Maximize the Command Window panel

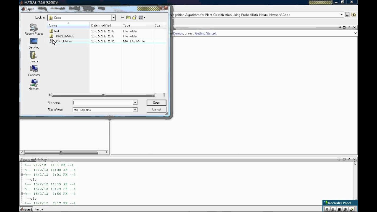click(x=344, y=27)
